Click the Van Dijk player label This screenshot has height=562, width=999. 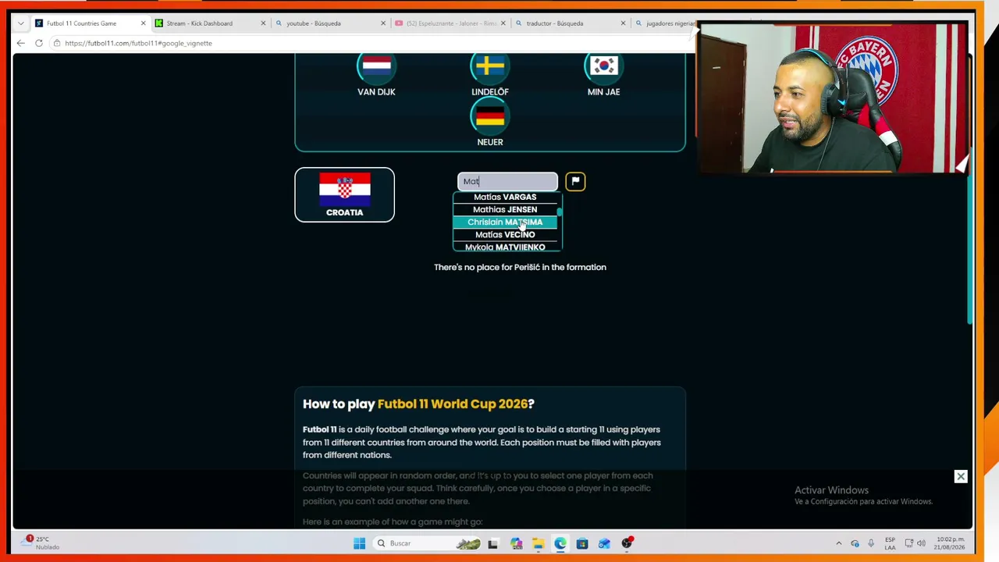point(376,91)
